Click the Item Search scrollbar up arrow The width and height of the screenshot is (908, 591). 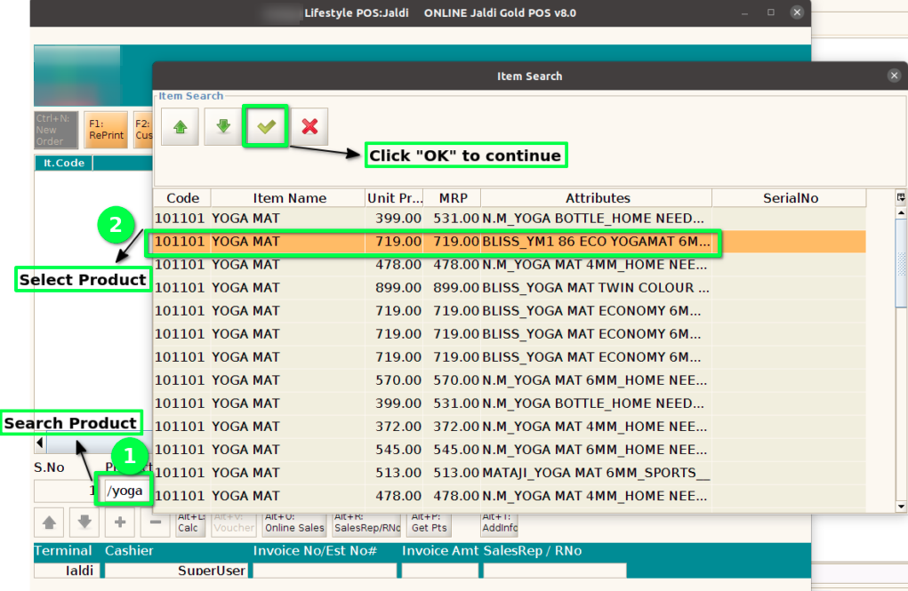[901, 212]
